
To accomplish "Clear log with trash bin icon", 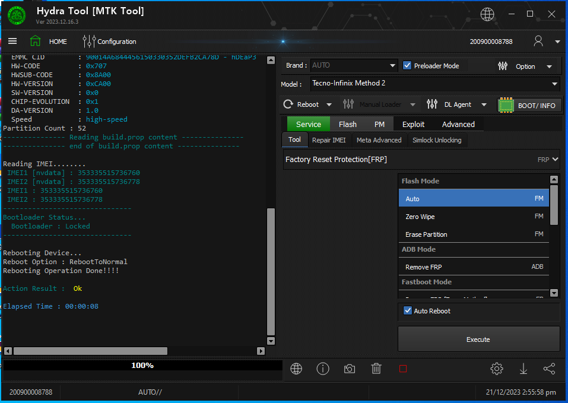I will 376,369.
